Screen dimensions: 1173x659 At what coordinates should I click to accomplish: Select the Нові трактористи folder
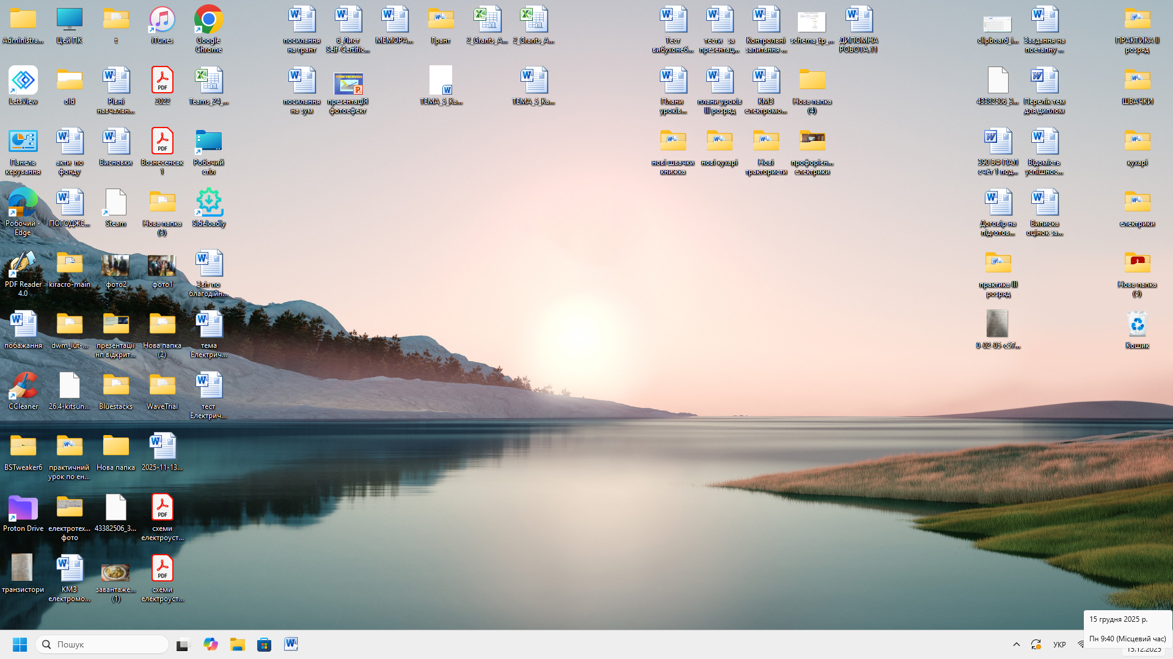766,151
